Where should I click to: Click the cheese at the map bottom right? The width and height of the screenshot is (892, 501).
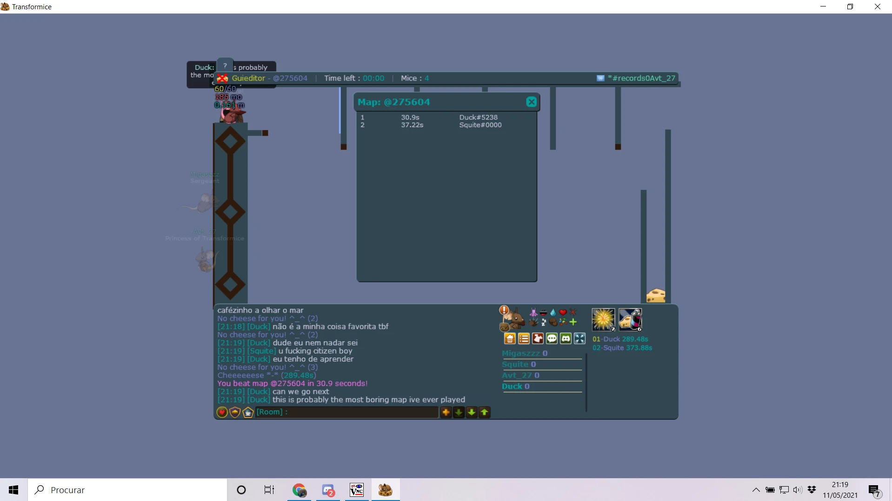coord(656,296)
